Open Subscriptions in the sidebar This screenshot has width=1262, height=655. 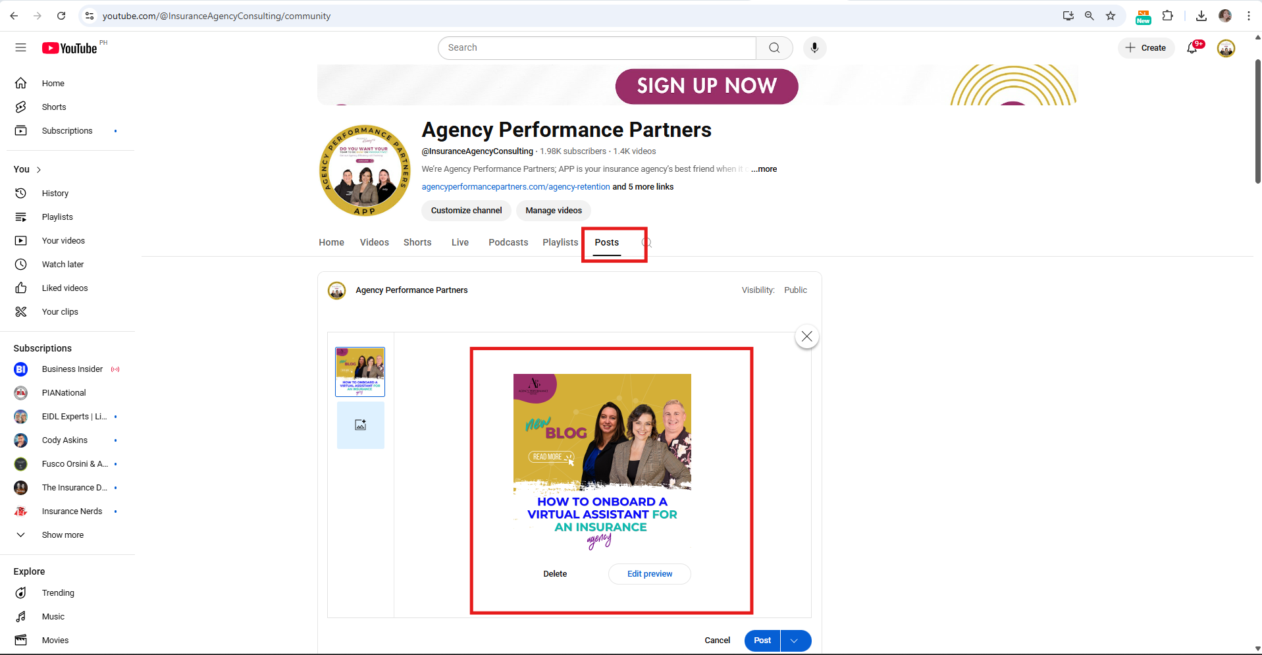(x=67, y=130)
